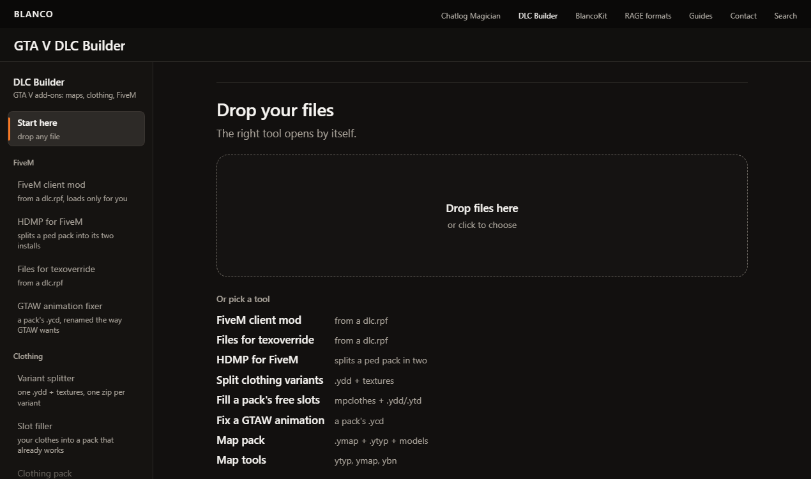
Task: Pick the Map pack tool link
Action: pos(241,440)
